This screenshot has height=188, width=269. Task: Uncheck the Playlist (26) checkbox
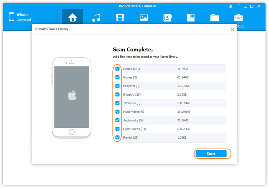click(117, 137)
